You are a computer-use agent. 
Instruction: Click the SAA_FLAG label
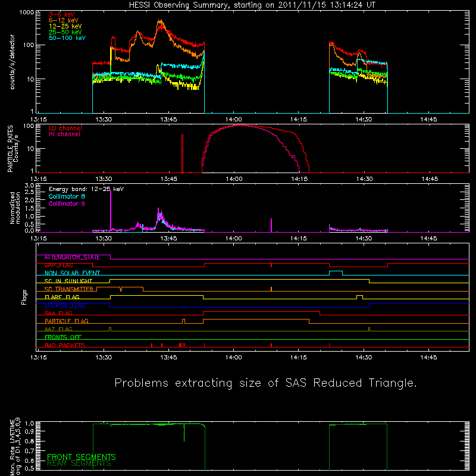[x=58, y=313]
